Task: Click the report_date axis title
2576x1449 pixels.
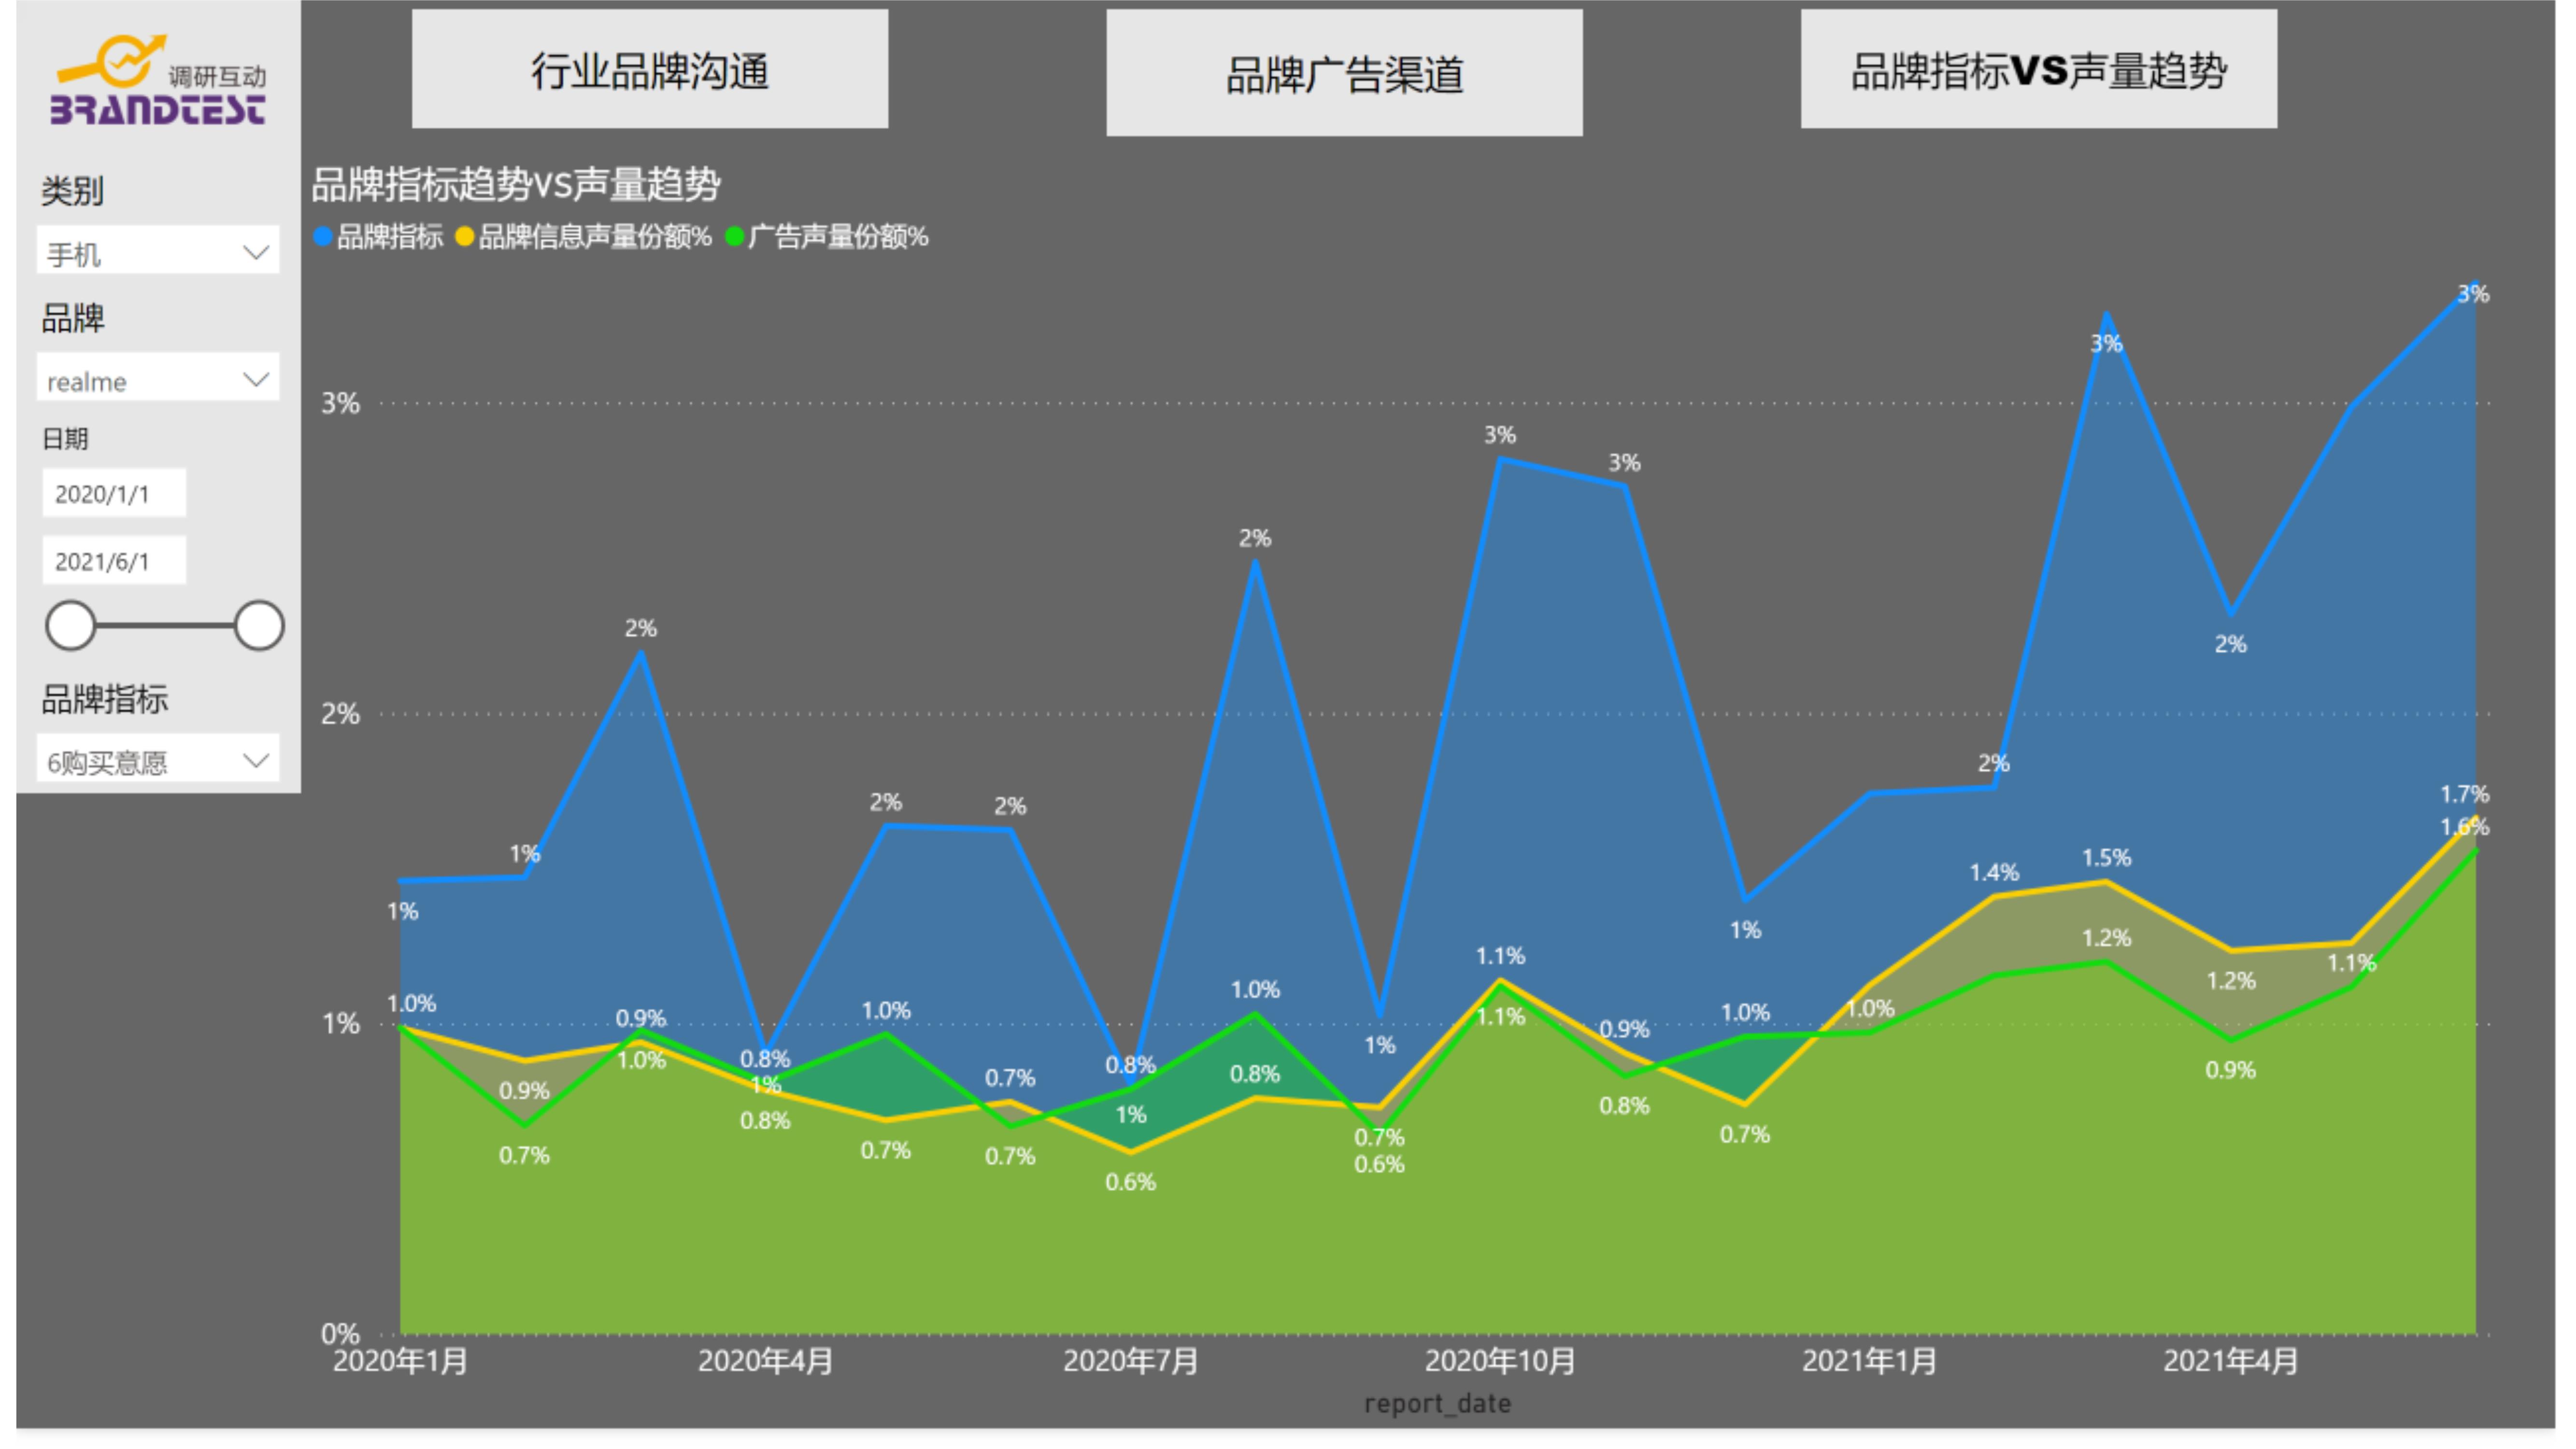Action: [x=1437, y=1403]
